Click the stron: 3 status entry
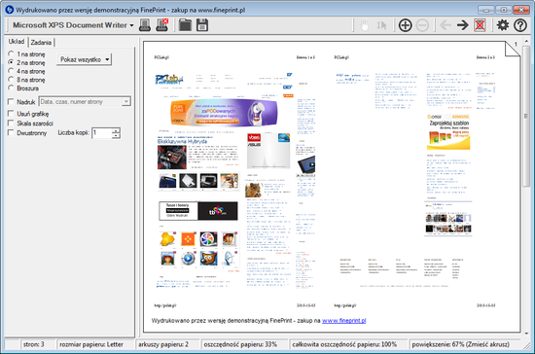Viewport: 535px width, 354px height. [38, 344]
